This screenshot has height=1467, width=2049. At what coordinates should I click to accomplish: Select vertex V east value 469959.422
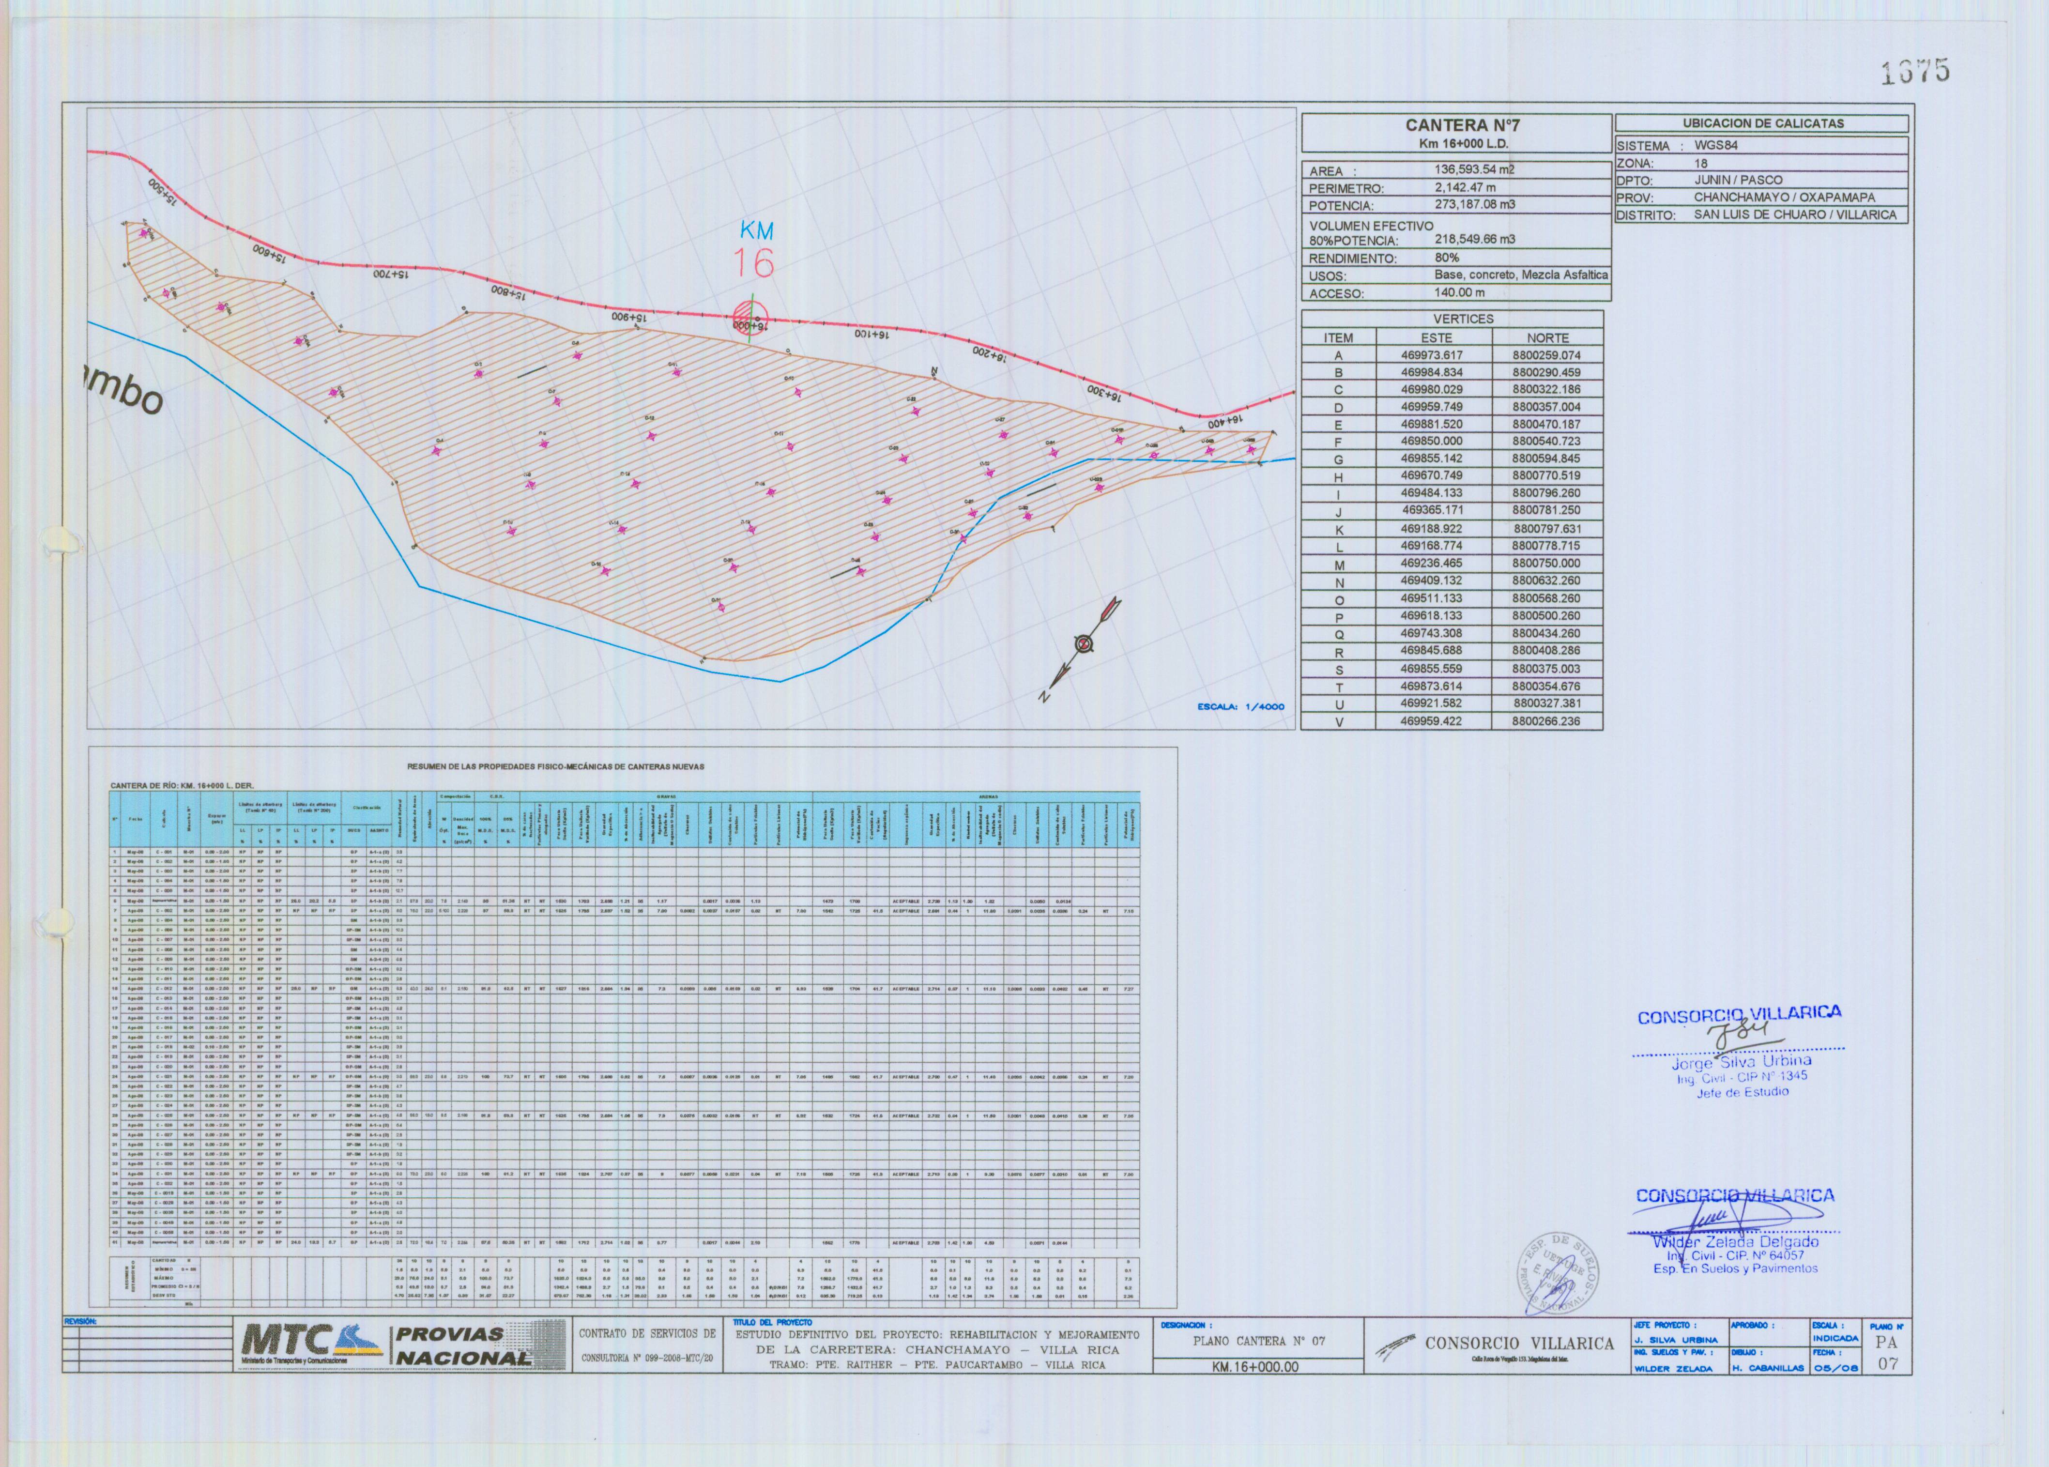click(1431, 722)
